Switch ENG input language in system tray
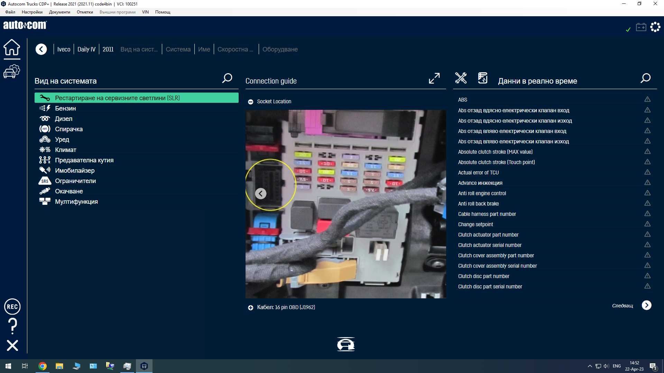 coord(617,366)
